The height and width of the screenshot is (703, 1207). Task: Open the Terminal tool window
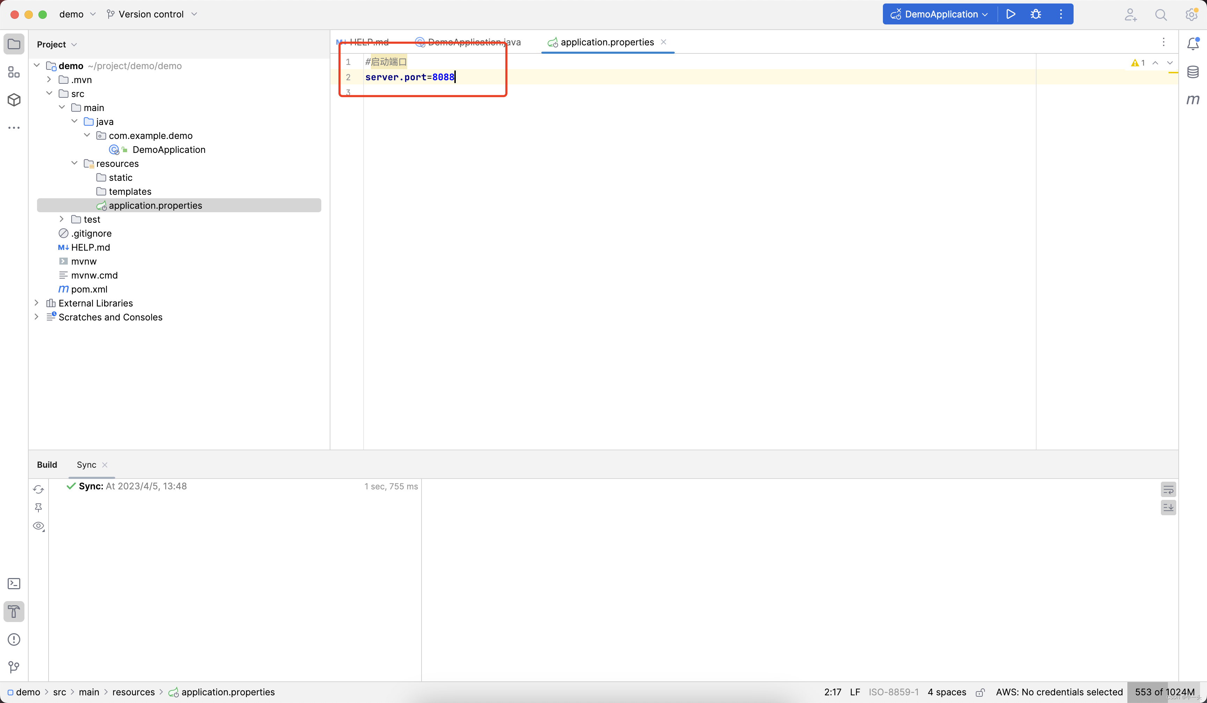point(14,583)
